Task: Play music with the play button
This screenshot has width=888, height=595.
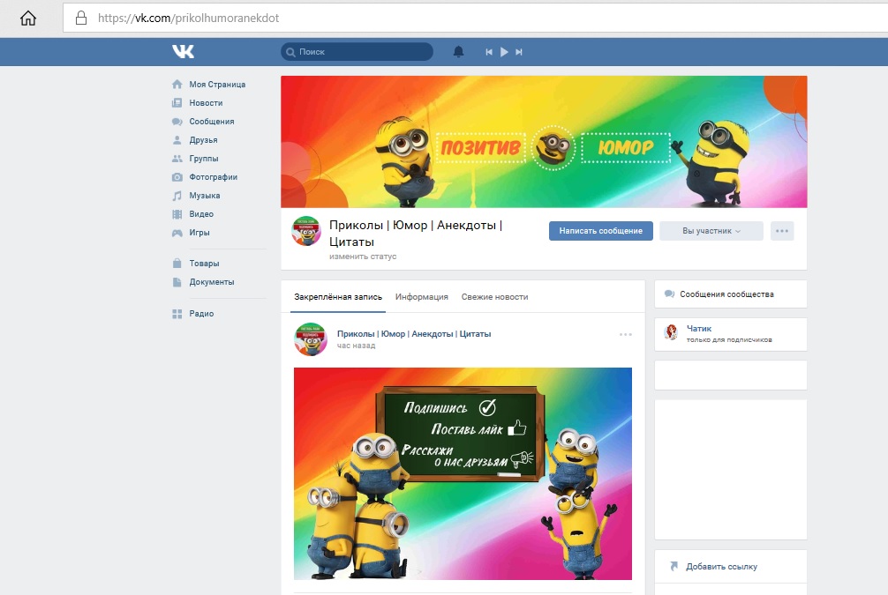Action: pos(504,52)
